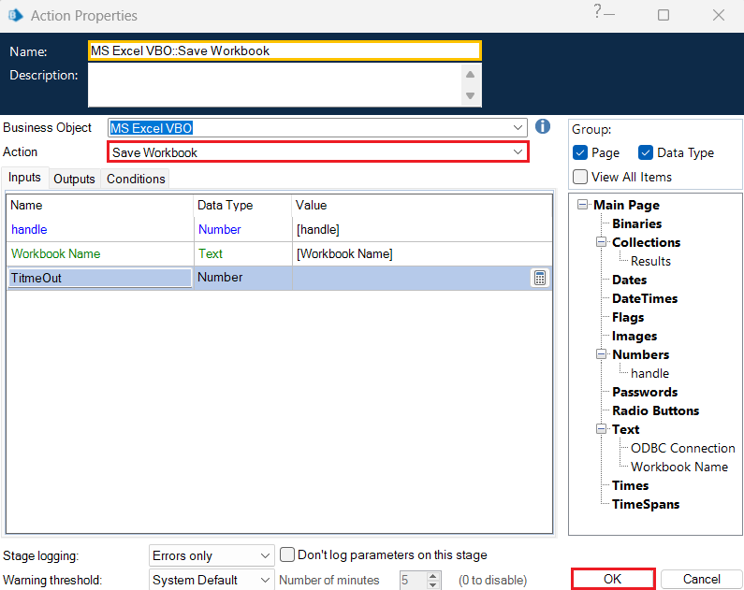Open the Stage logging dropdown
The width and height of the screenshot is (744, 590).
[x=263, y=555]
